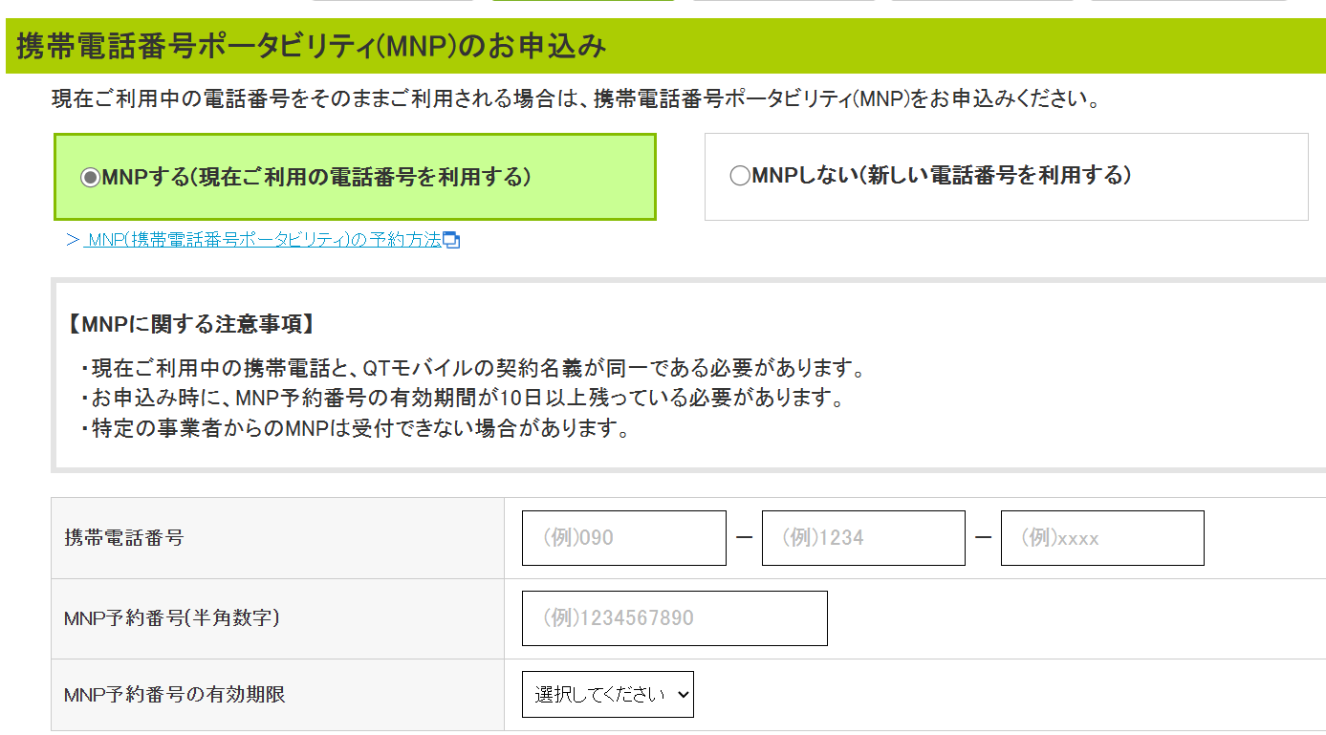Viewport: 1326px width, 735px height.
Task: Select the "MNPする" radio button
Action: [x=90, y=178]
